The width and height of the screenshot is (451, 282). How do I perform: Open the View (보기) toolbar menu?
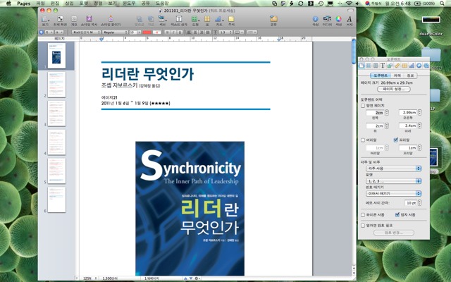pos(45,20)
